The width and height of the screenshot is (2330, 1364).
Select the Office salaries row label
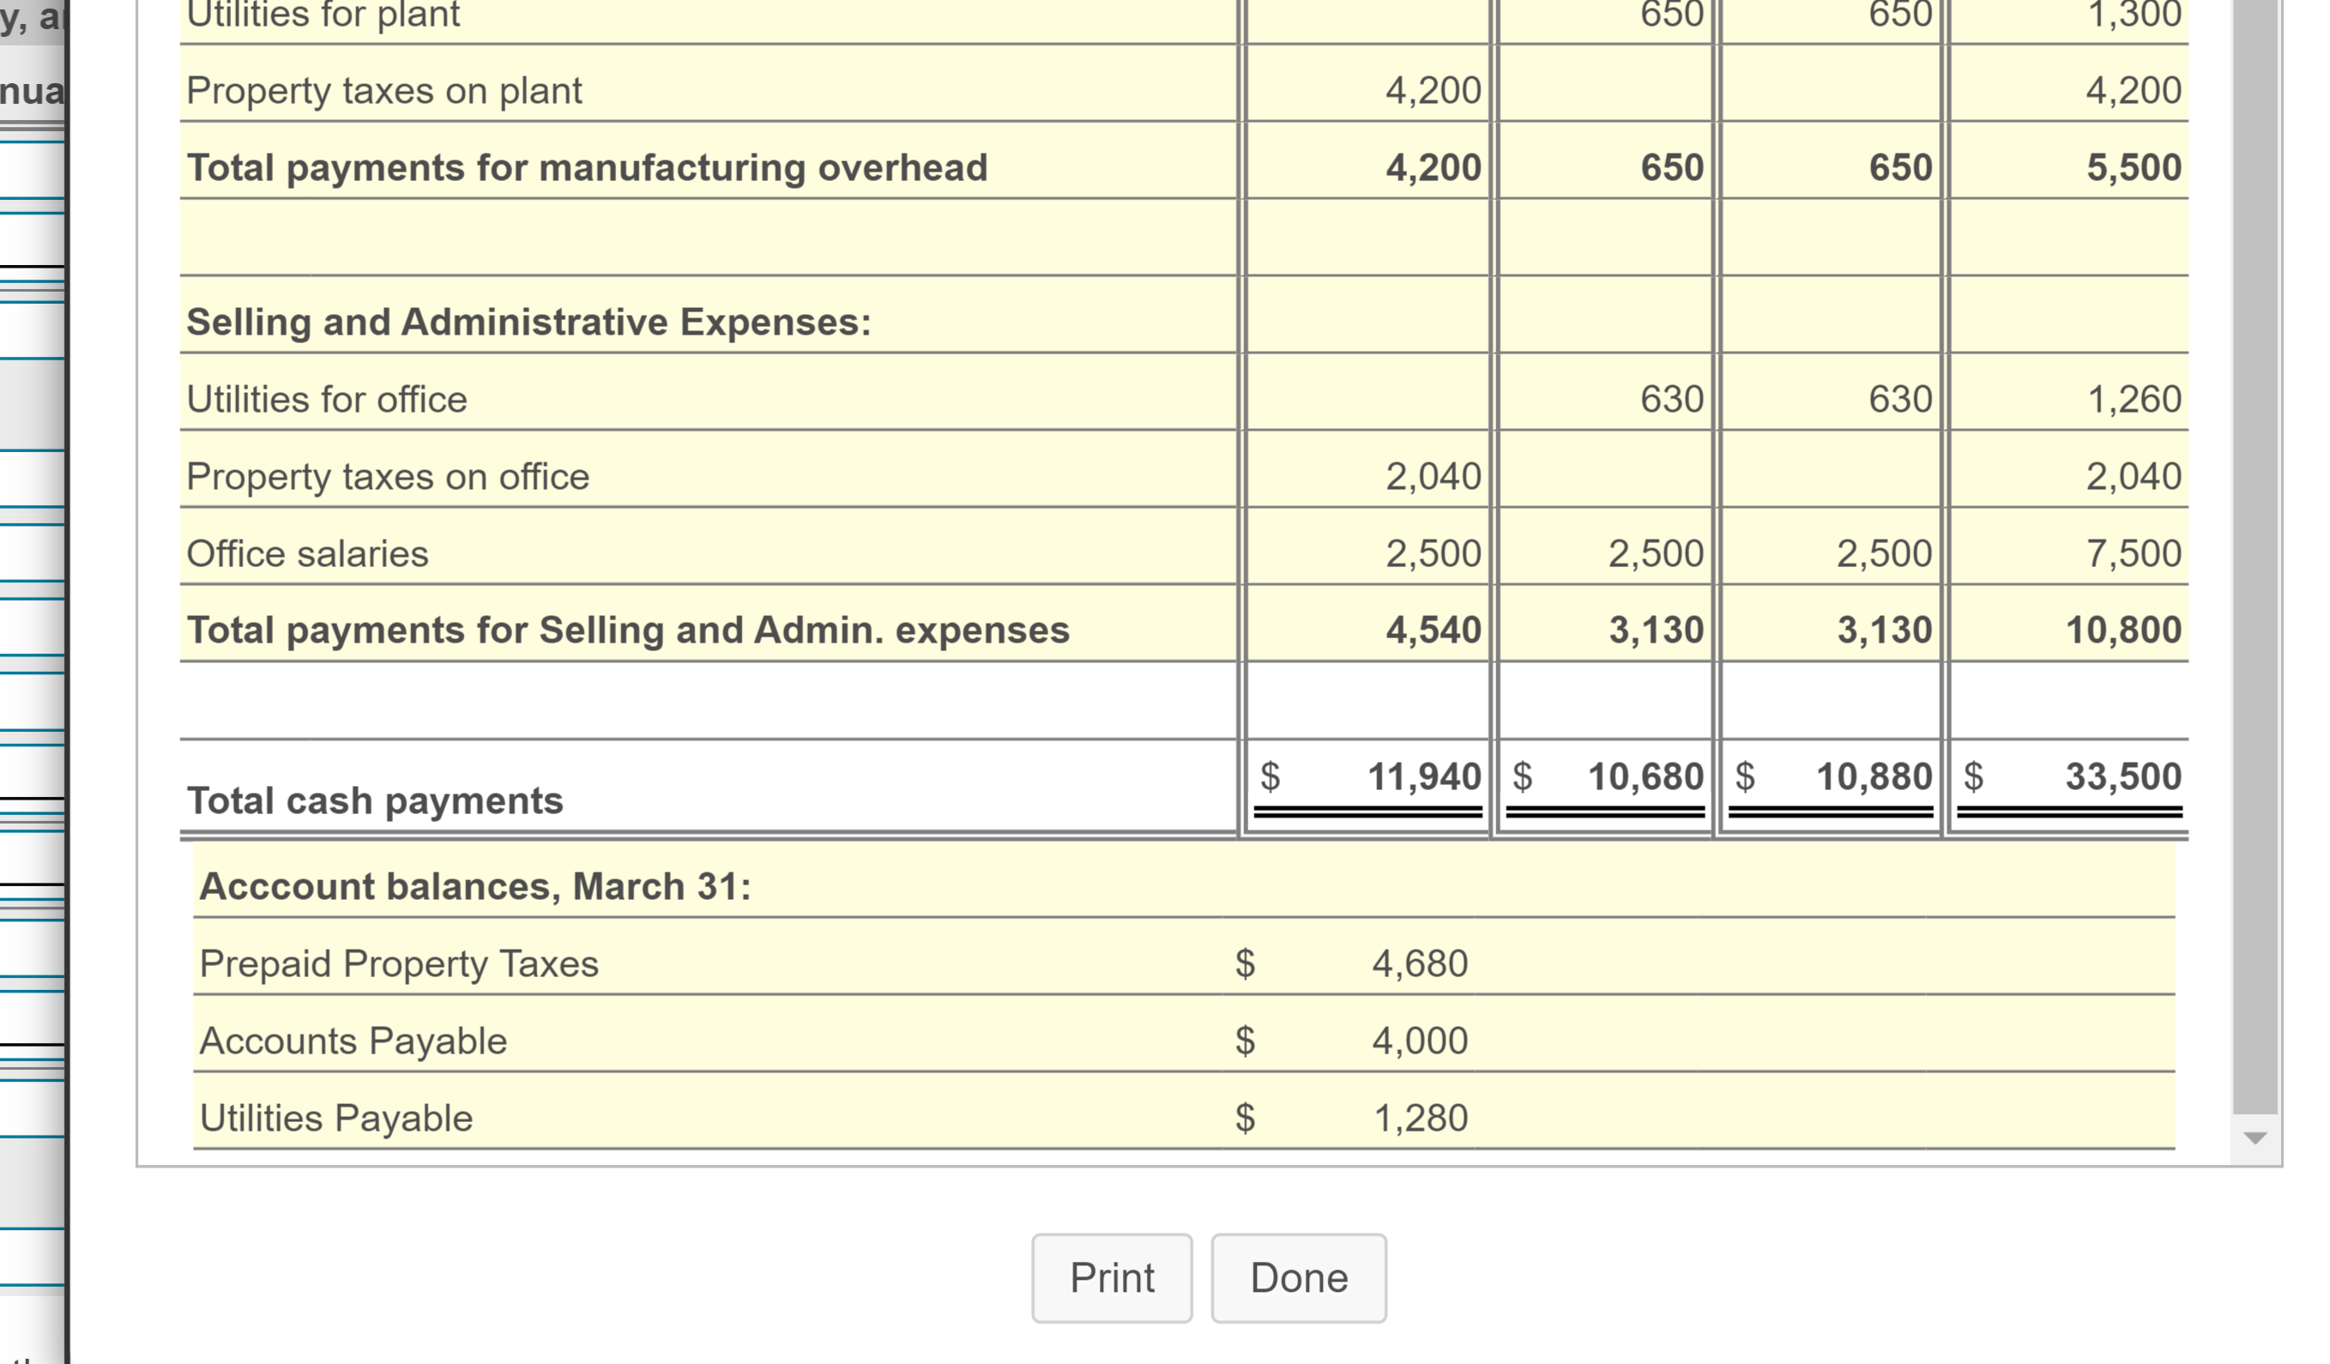307,553
